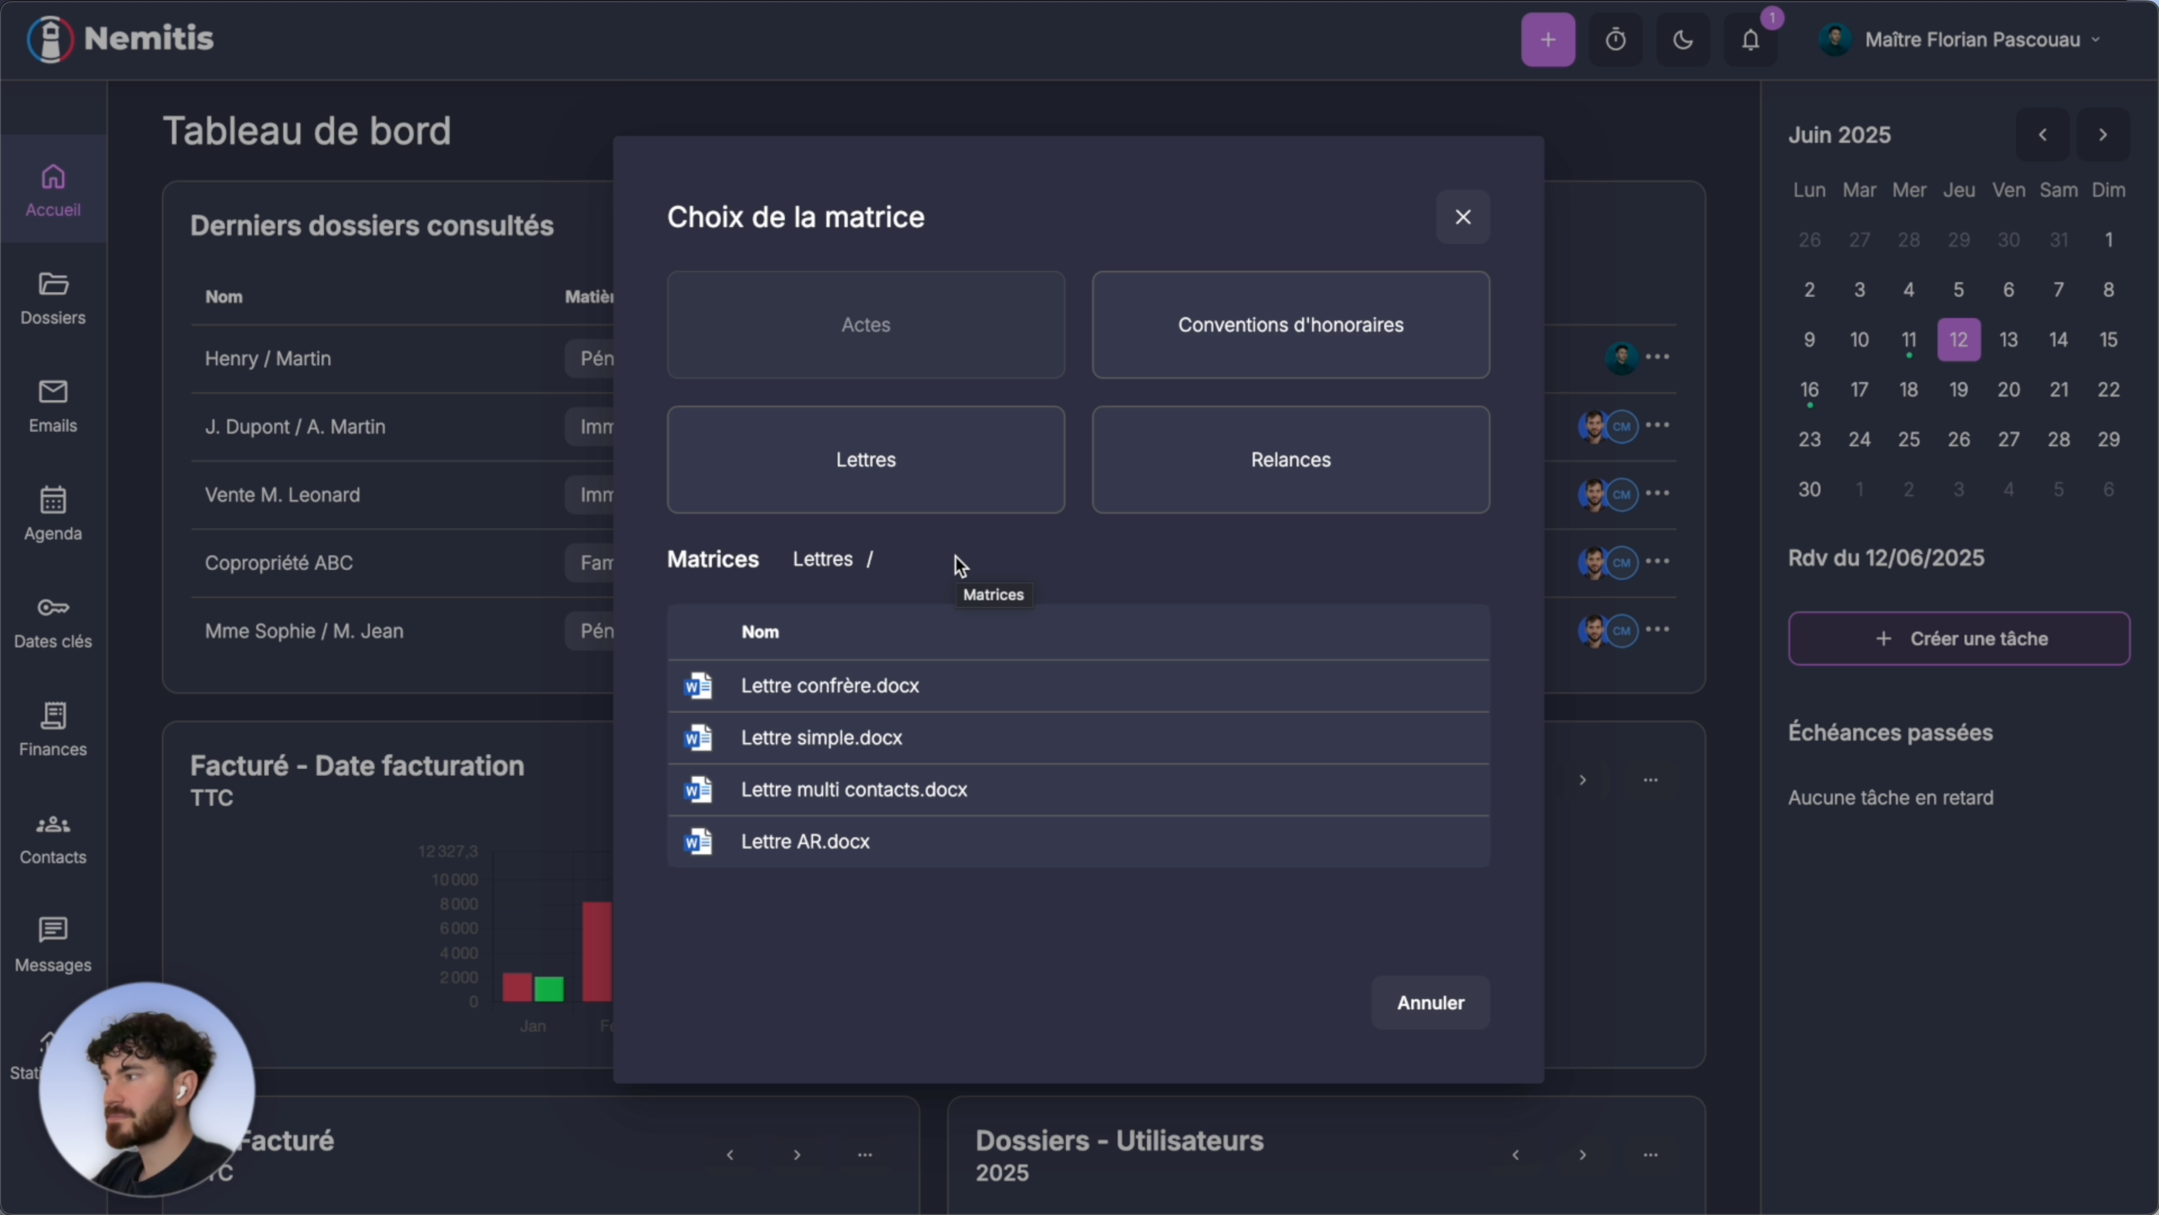Open the Henry / Martin dossier
2159x1215 pixels.
268,359
